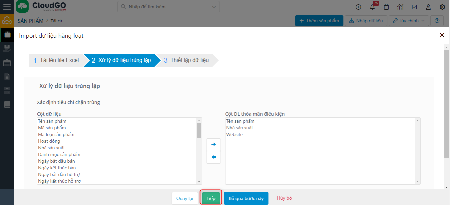Open help via the question mark button
The image size is (450, 205).
[x=437, y=21]
